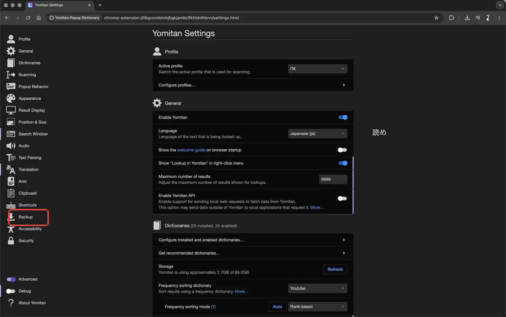This screenshot has height=317, width=506.
Task: Click the Shortcuts keyboard icon in sidebar
Action: point(11,205)
